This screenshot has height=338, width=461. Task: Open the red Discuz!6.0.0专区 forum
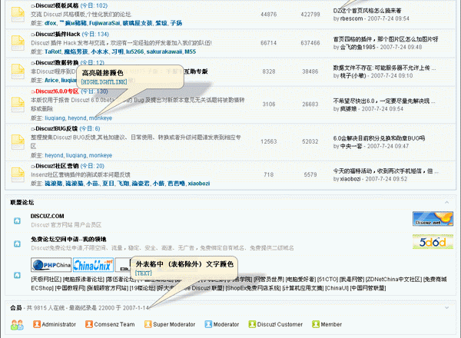[57, 91]
